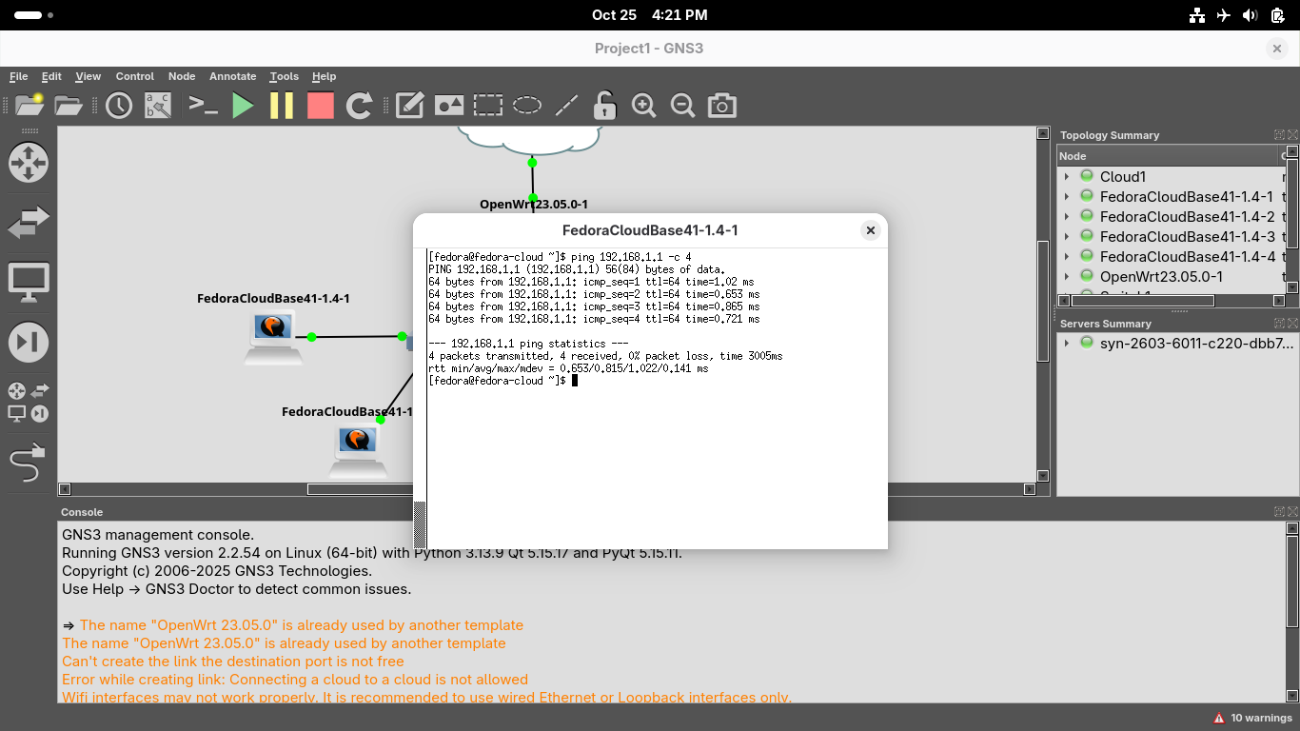Start all nodes with the green play icon
This screenshot has height=731, width=1300.
click(x=244, y=106)
